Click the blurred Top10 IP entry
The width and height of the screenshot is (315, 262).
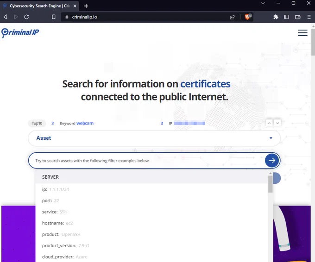(189, 123)
